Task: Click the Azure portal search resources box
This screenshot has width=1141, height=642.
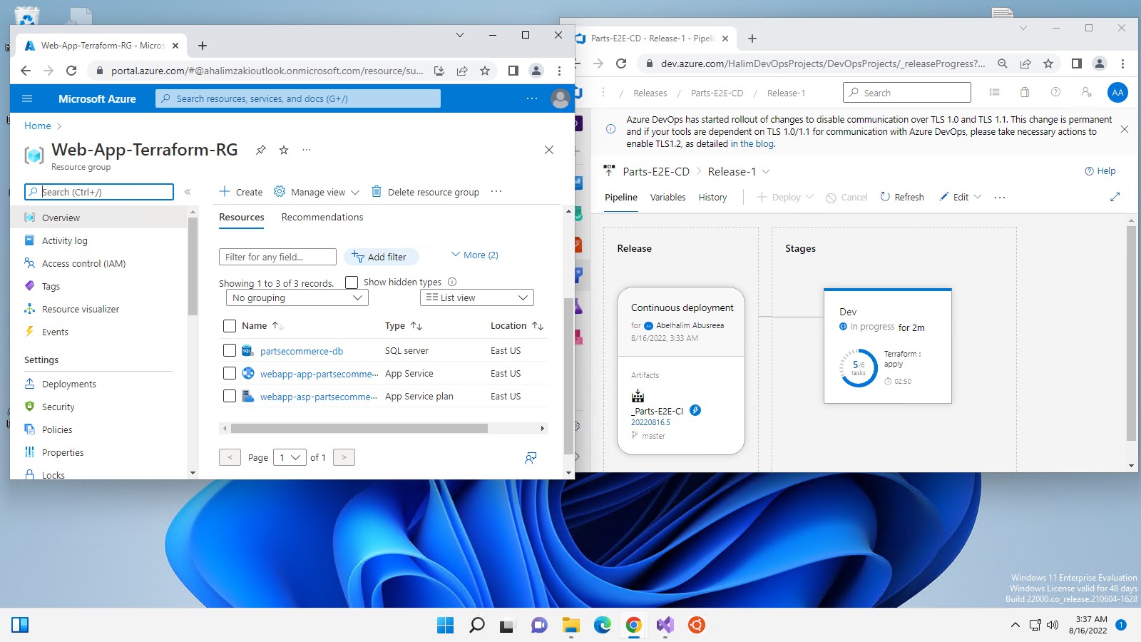Action: click(298, 98)
